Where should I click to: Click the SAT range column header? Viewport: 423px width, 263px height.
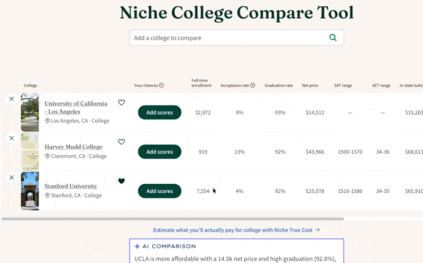pos(343,86)
